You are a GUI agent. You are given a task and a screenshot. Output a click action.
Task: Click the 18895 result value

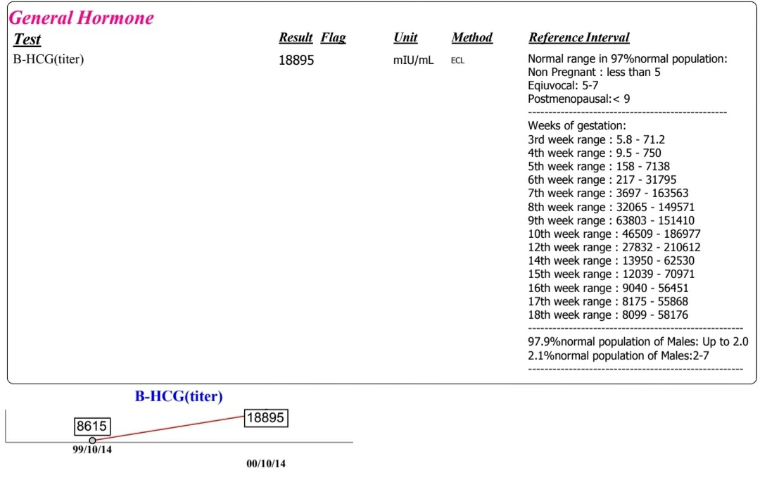point(296,60)
